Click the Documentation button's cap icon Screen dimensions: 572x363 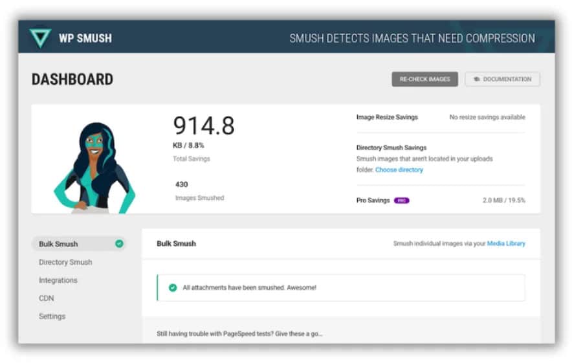click(x=476, y=79)
